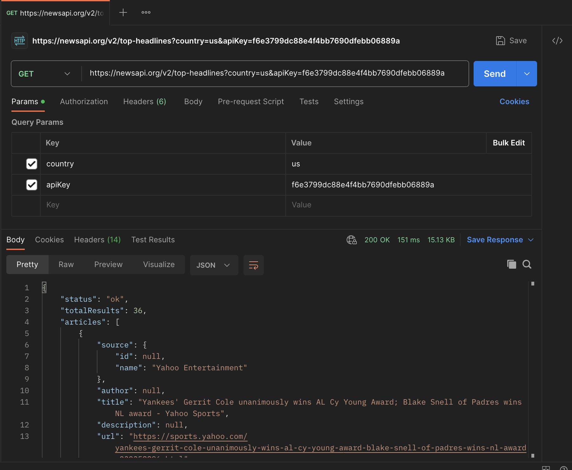Toggle line wrapping in the response viewer
Viewport: 572px width, 470px height.
click(253, 265)
